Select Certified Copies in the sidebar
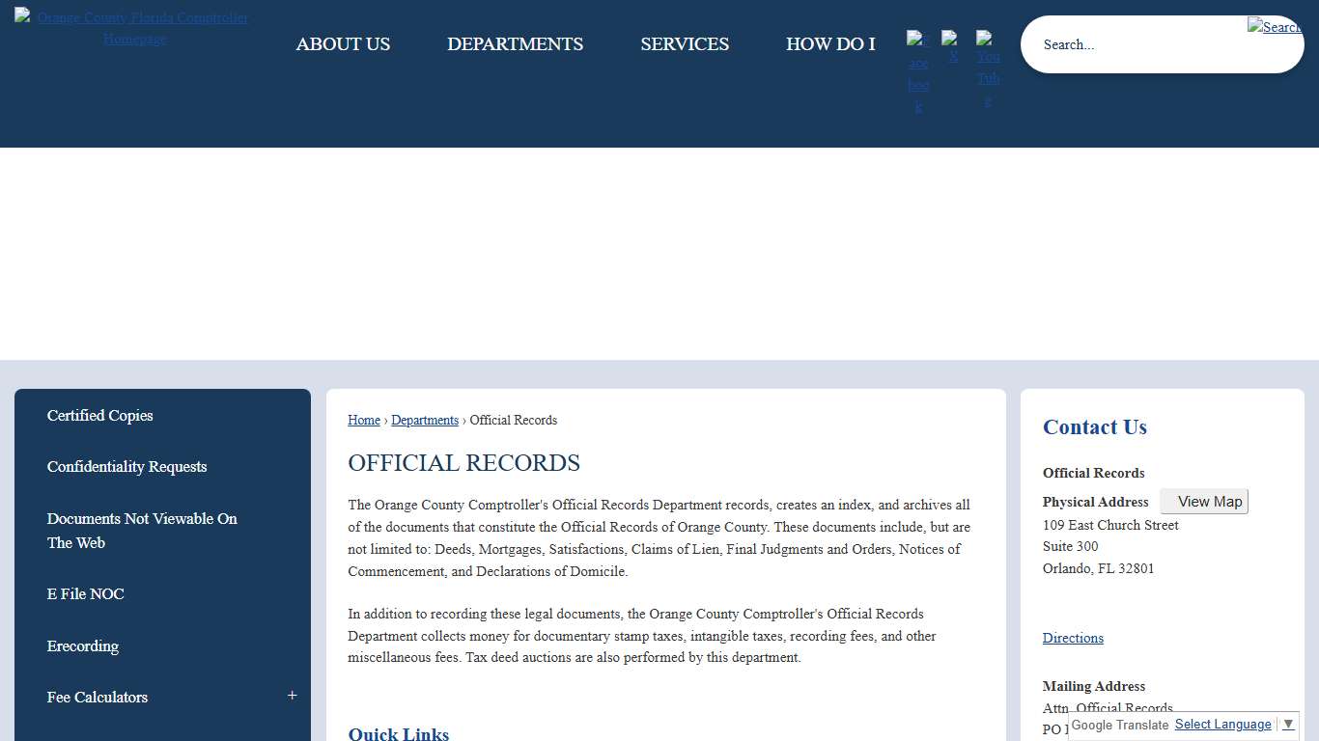 pos(99,415)
